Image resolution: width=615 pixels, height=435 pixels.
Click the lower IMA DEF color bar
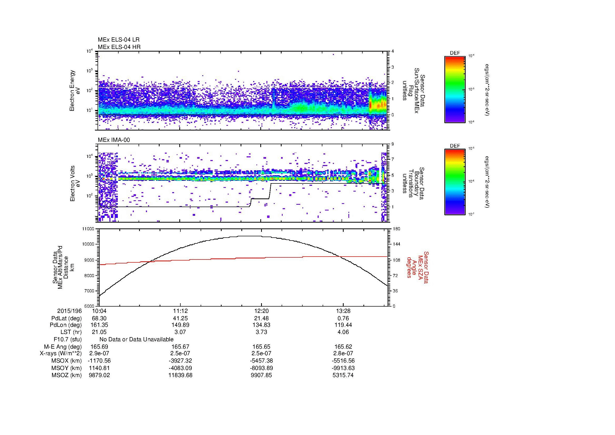455,182
